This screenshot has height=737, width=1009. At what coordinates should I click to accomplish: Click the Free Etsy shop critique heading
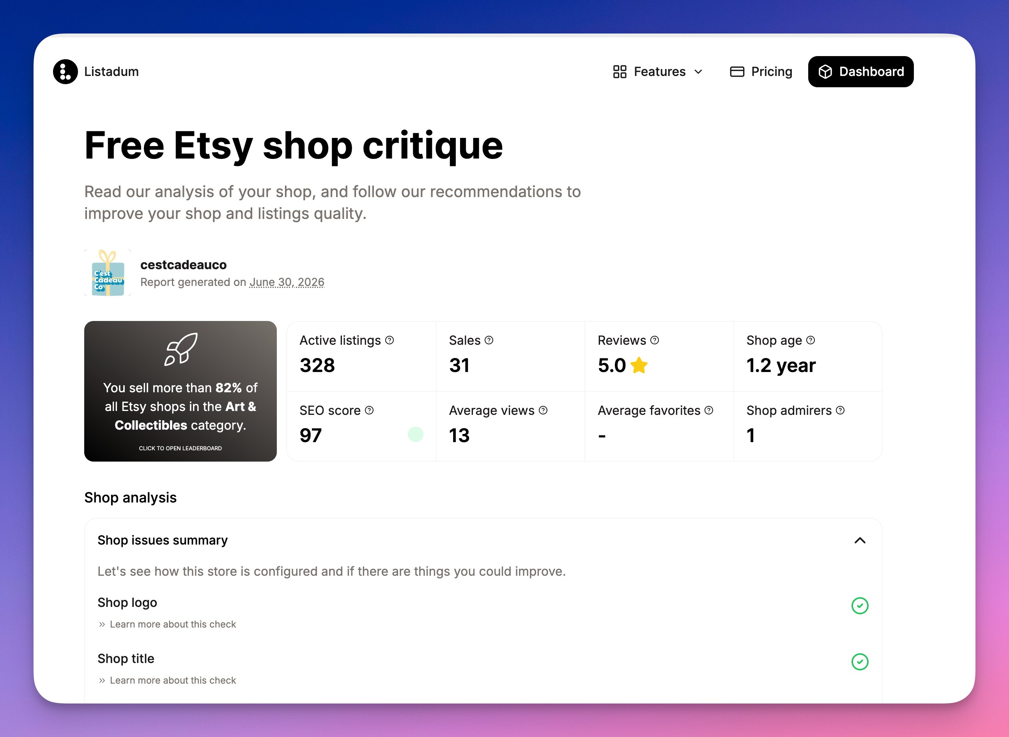[293, 146]
